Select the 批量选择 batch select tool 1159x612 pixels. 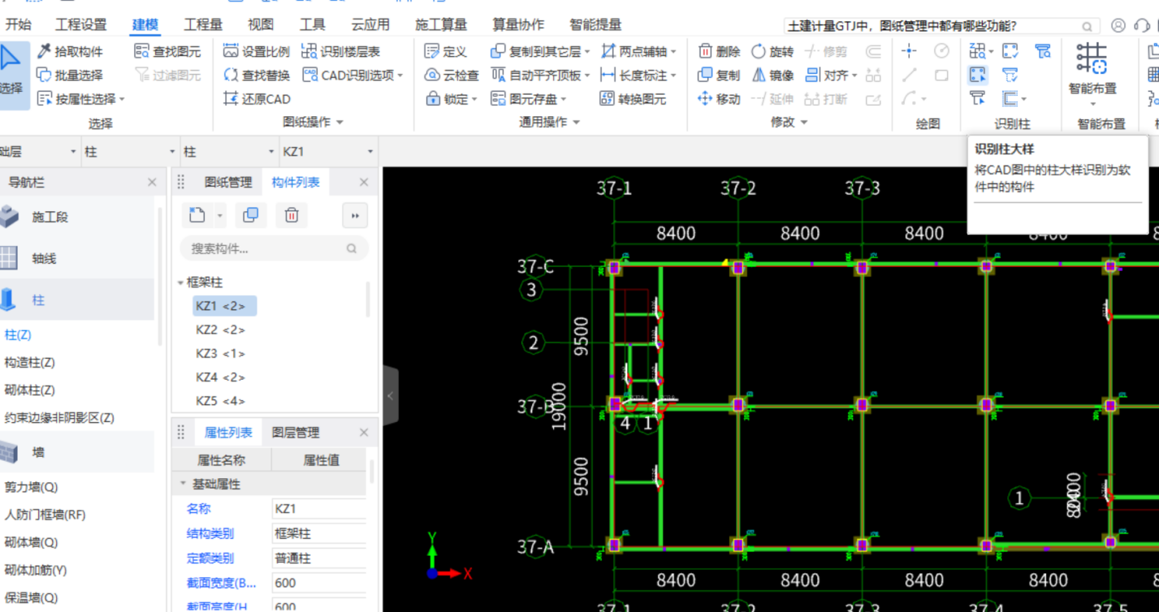(x=70, y=75)
